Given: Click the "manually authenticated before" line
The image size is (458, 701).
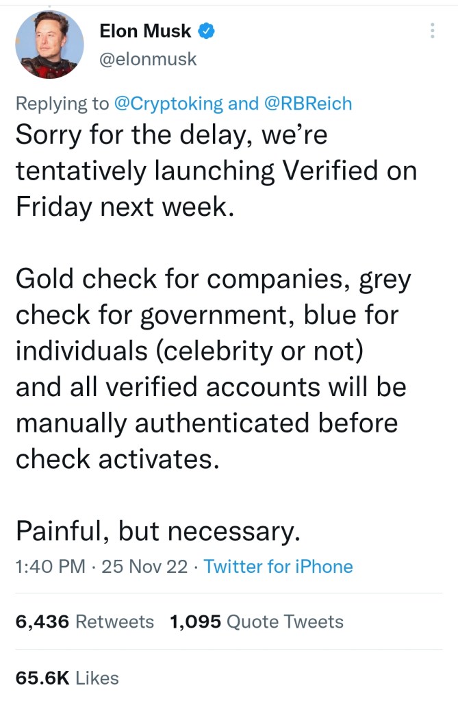Looking at the screenshot, I should pyautogui.click(x=206, y=423).
